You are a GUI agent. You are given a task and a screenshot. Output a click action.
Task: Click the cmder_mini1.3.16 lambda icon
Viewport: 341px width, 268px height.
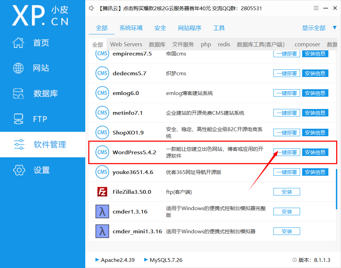tap(102, 231)
